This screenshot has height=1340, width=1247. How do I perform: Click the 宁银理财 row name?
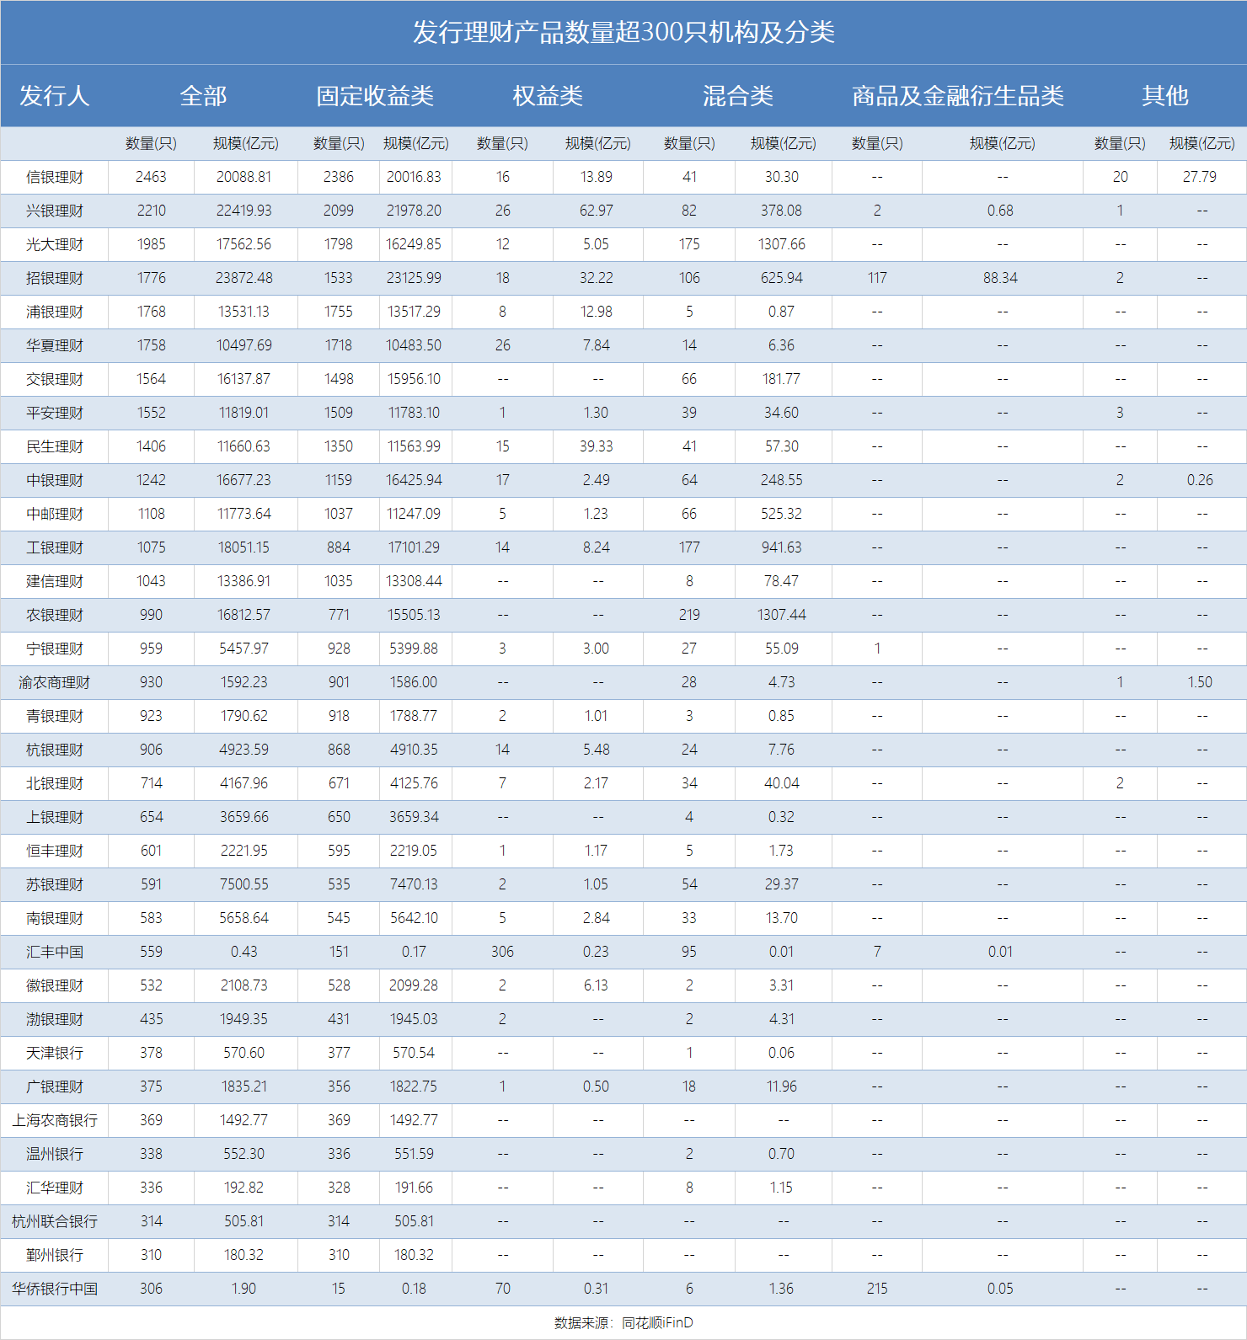pyautogui.click(x=55, y=649)
